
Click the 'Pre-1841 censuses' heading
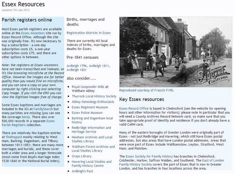82,57
